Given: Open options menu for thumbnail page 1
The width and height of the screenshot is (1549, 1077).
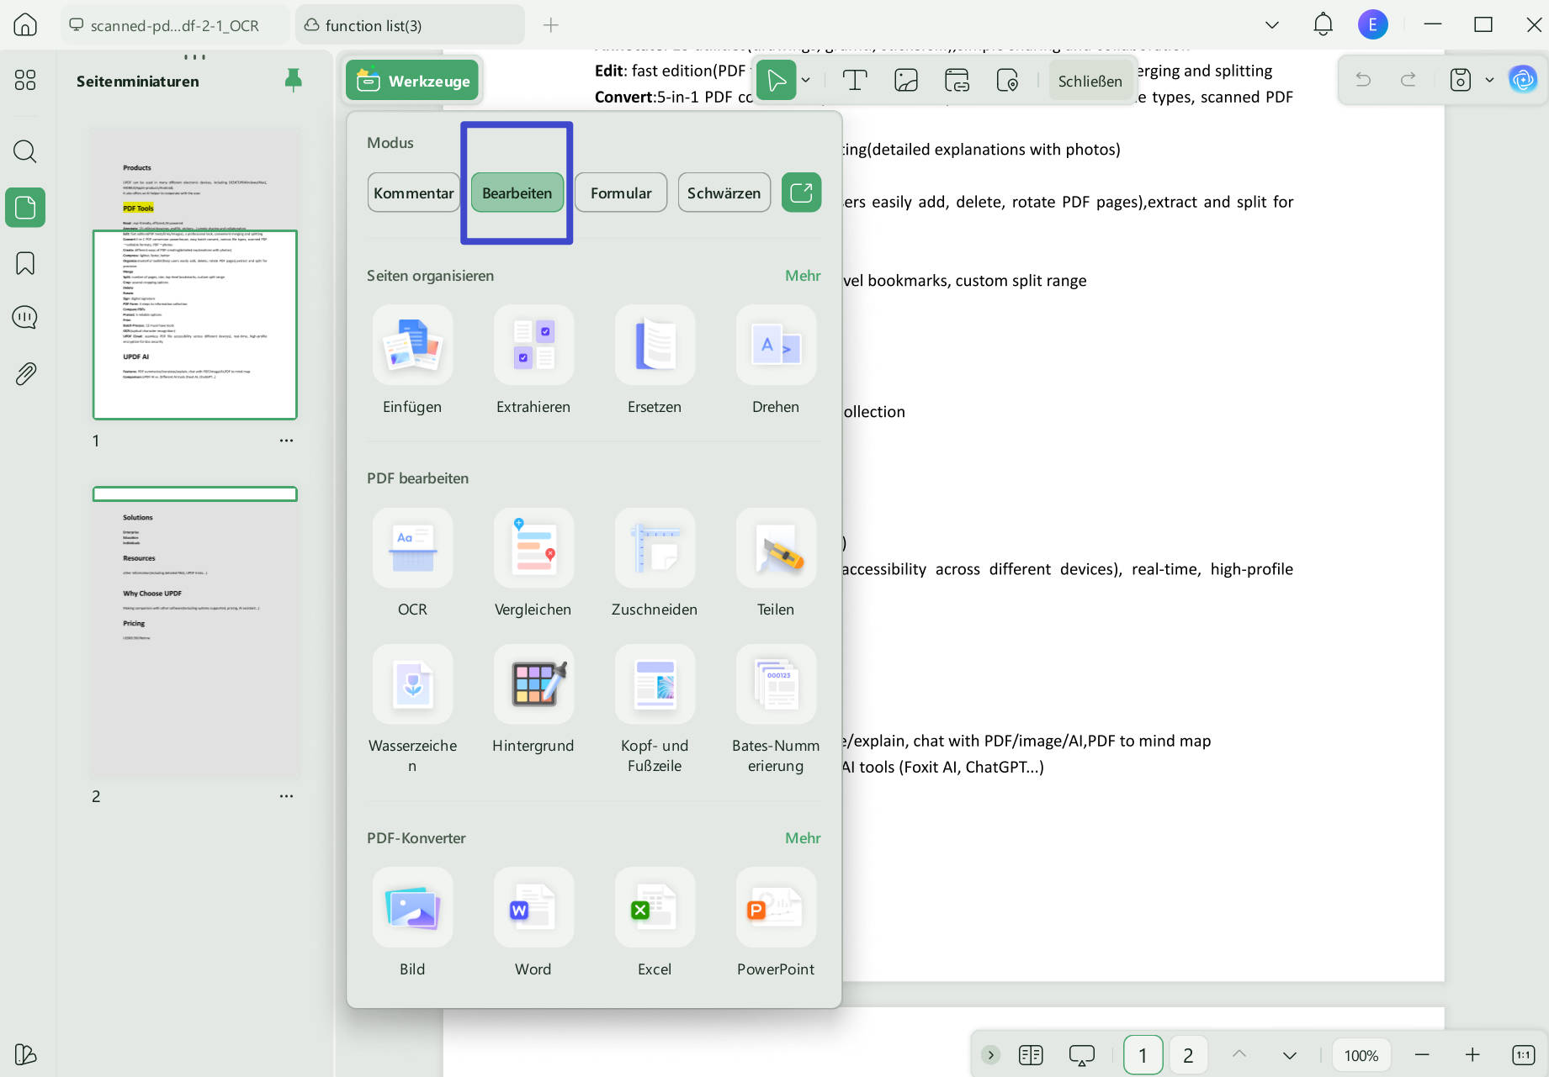Looking at the screenshot, I should (x=286, y=441).
